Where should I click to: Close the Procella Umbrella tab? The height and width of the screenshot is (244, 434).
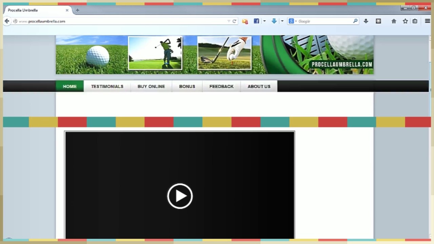coord(67,10)
